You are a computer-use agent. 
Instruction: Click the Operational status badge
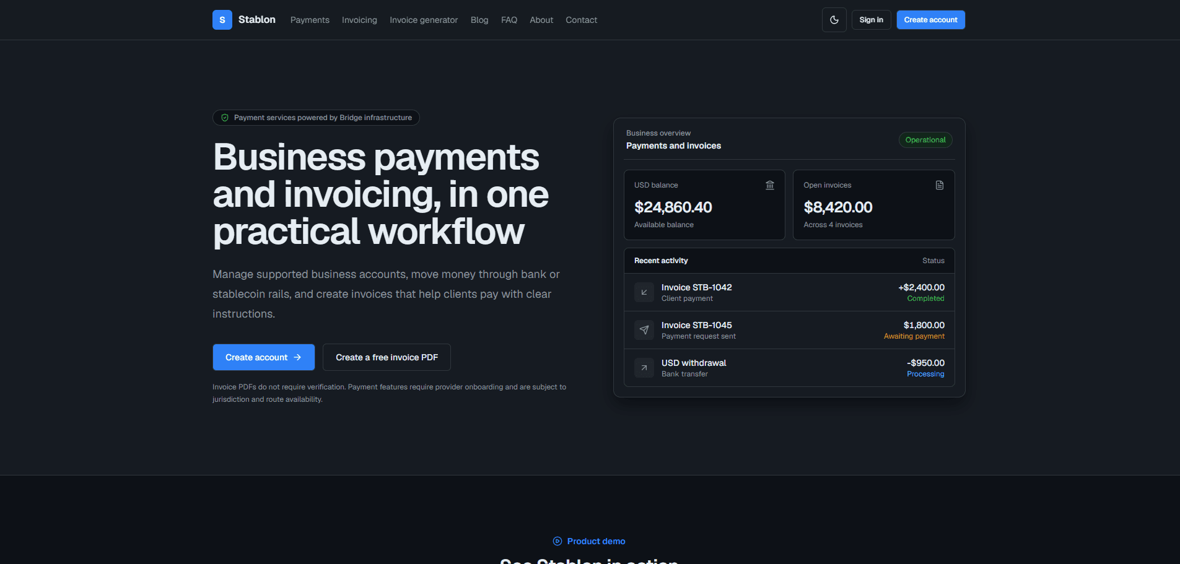click(925, 140)
